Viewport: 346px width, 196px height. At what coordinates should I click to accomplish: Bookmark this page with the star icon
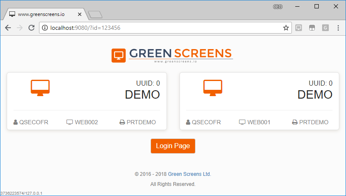[x=286, y=28]
